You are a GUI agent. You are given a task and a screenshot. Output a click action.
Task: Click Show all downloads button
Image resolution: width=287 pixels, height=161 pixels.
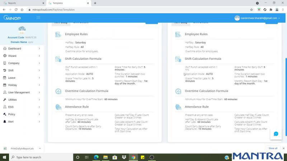point(273,148)
